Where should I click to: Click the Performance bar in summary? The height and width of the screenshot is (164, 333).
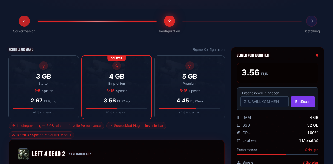click(278, 154)
